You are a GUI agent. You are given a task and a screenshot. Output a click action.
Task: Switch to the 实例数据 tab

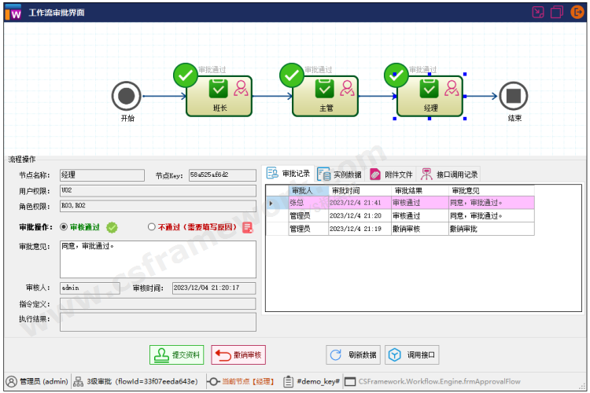[x=340, y=174]
